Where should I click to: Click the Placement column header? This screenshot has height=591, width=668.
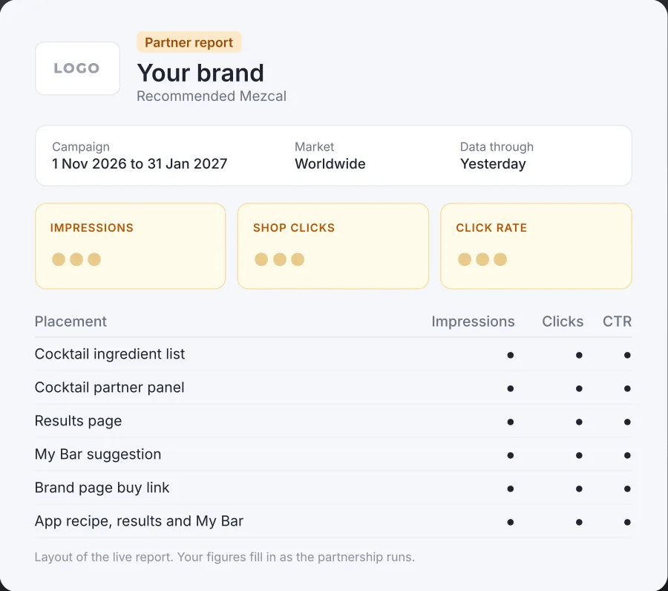(71, 321)
